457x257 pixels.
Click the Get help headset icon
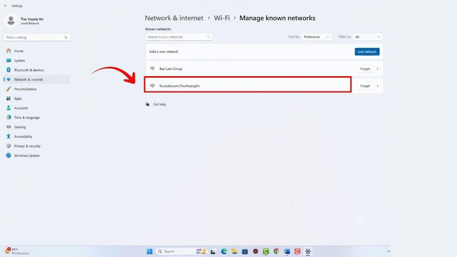tap(147, 104)
